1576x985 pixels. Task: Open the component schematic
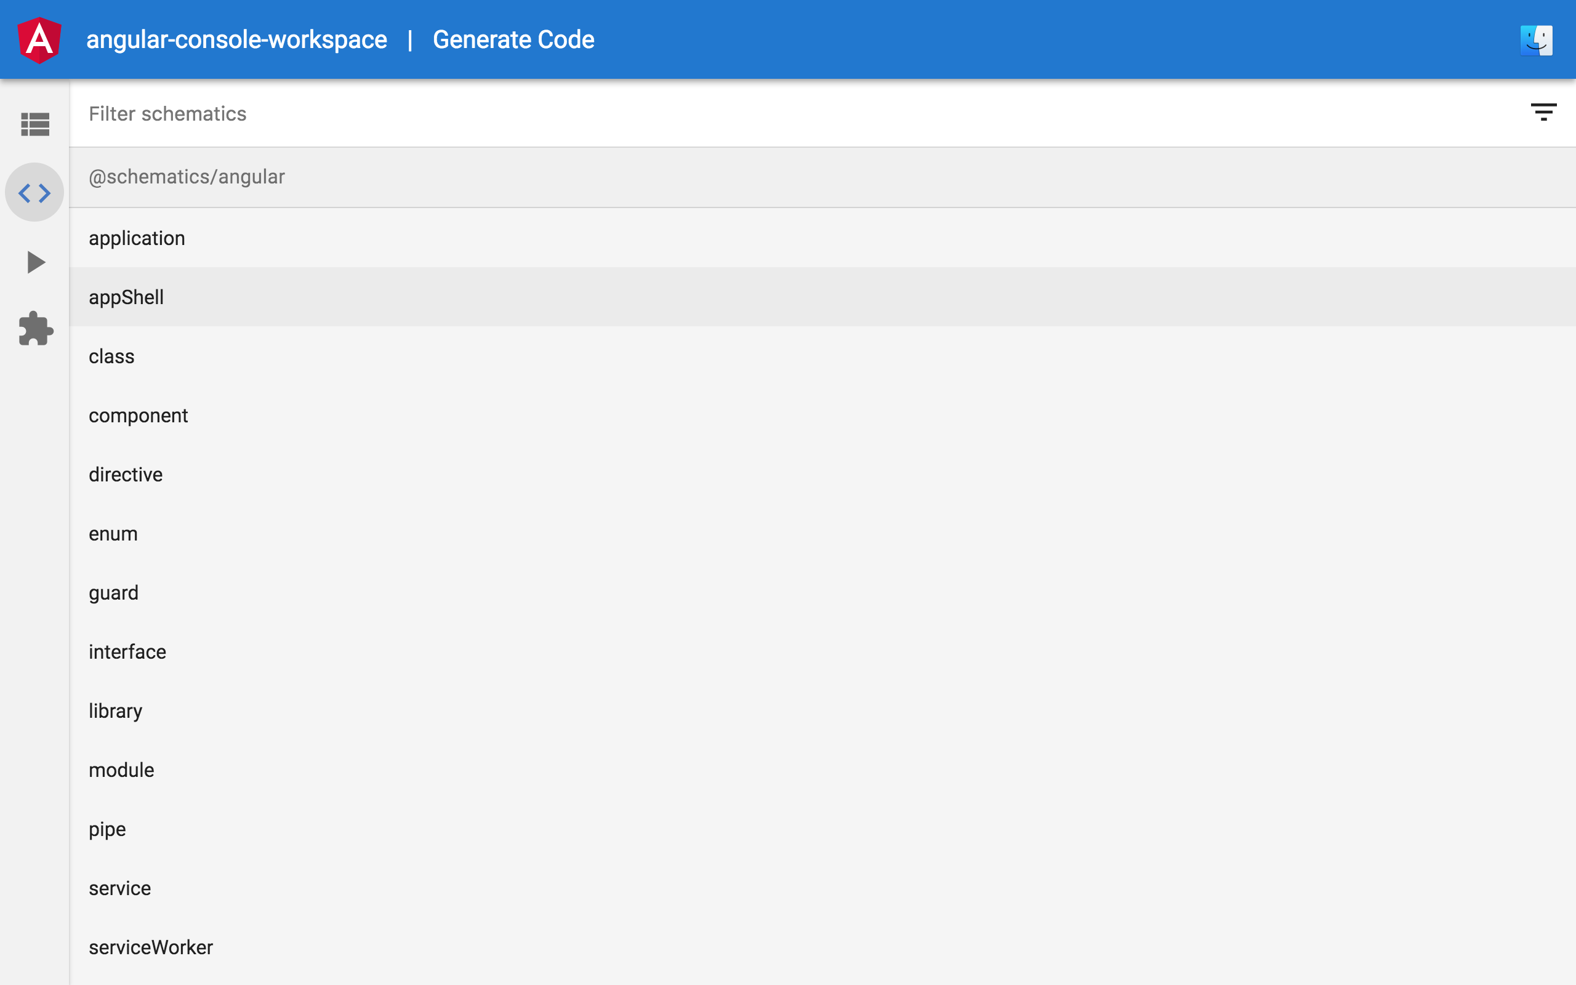point(138,416)
